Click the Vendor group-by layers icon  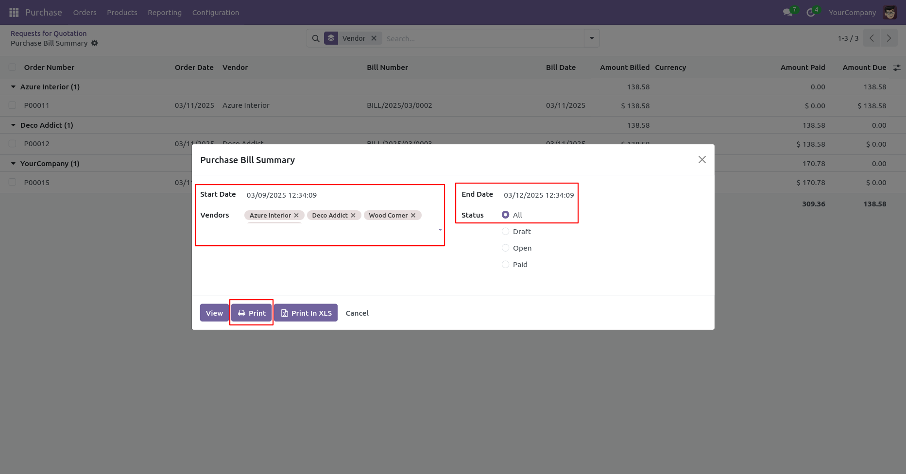click(331, 38)
